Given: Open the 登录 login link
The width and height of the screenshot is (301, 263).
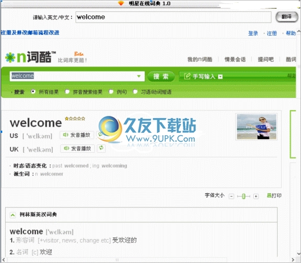Looking at the screenshot, I should 253,34.
